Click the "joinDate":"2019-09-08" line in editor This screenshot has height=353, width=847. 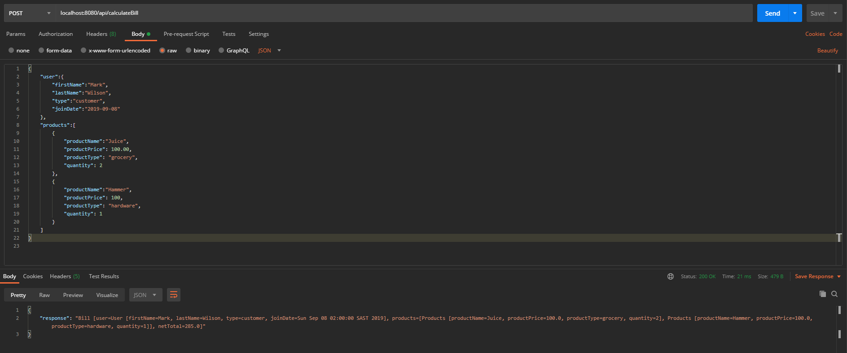tap(86, 109)
